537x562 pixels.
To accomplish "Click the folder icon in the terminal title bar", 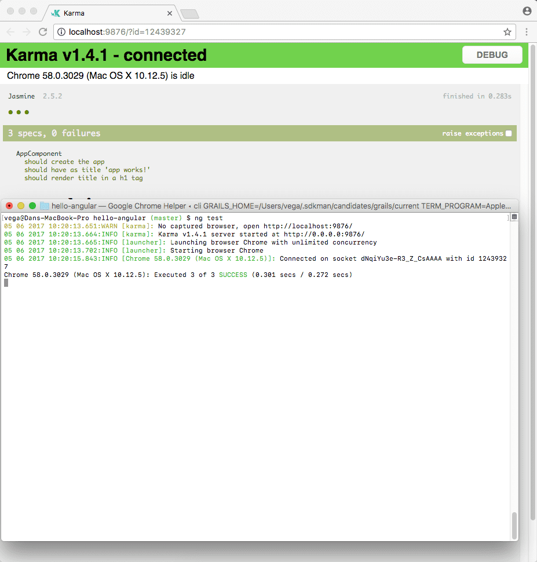I will coord(45,206).
